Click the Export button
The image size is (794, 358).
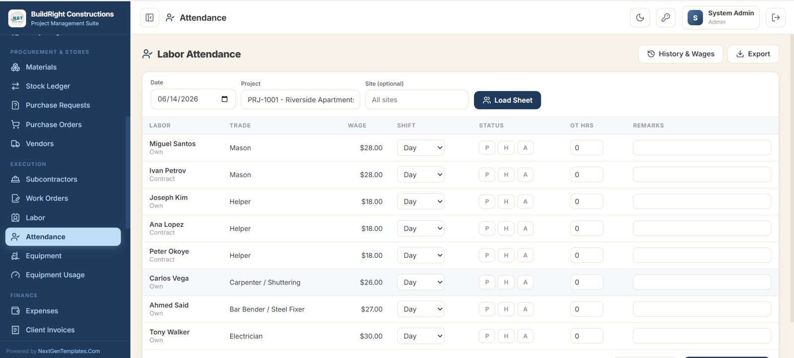pos(753,54)
